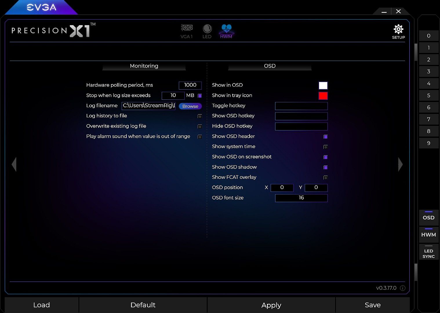Click the EVGA logo
440x313 pixels.
tap(41, 7)
